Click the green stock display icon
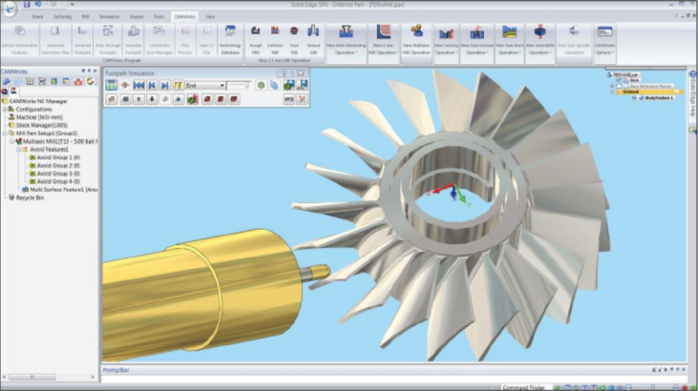 click(x=261, y=85)
